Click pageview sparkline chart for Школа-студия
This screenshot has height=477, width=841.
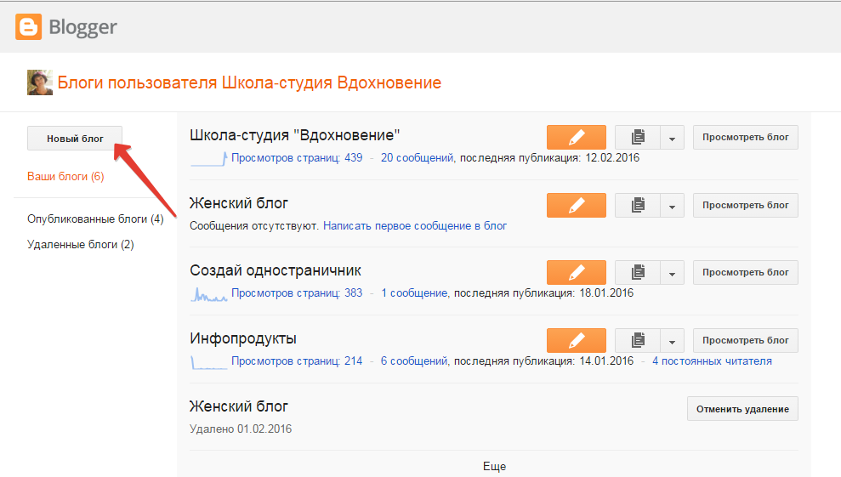point(209,159)
